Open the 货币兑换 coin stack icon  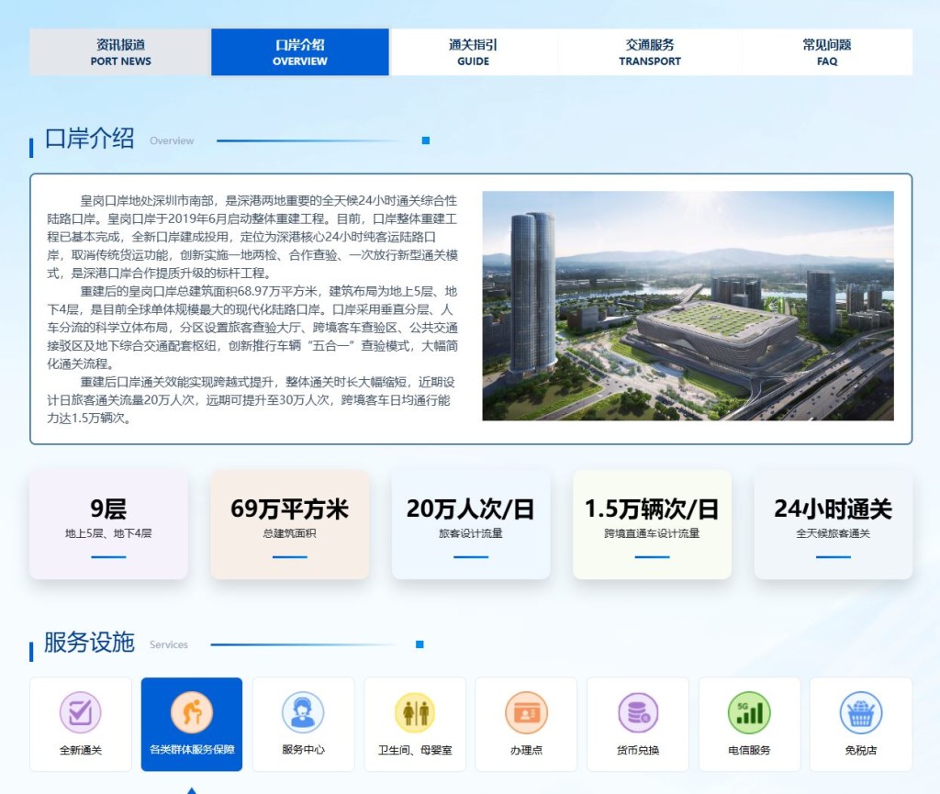[638, 712]
